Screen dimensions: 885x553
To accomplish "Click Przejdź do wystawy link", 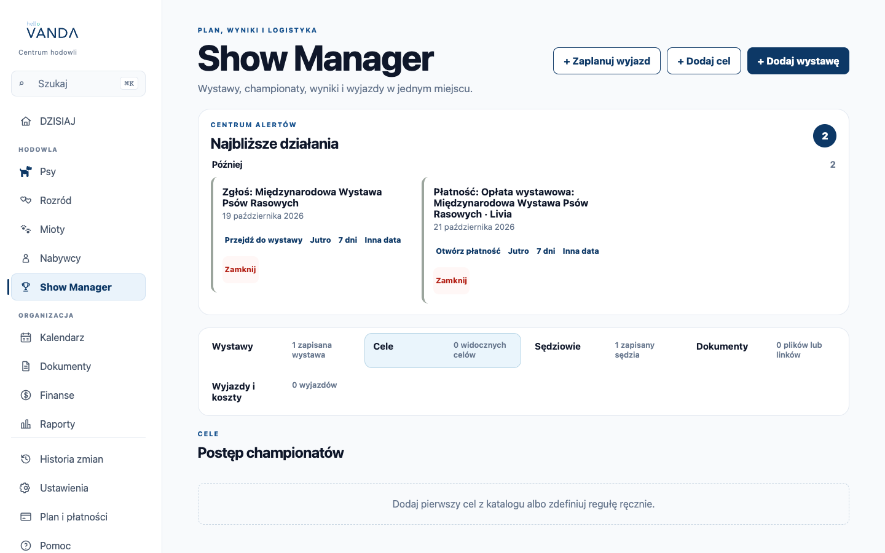I will click(x=264, y=240).
